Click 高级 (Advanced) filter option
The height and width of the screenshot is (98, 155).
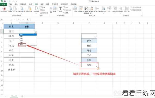(x=66, y=13)
